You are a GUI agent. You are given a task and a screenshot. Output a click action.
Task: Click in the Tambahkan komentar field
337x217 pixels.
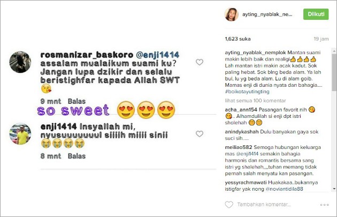click(x=264, y=205)
